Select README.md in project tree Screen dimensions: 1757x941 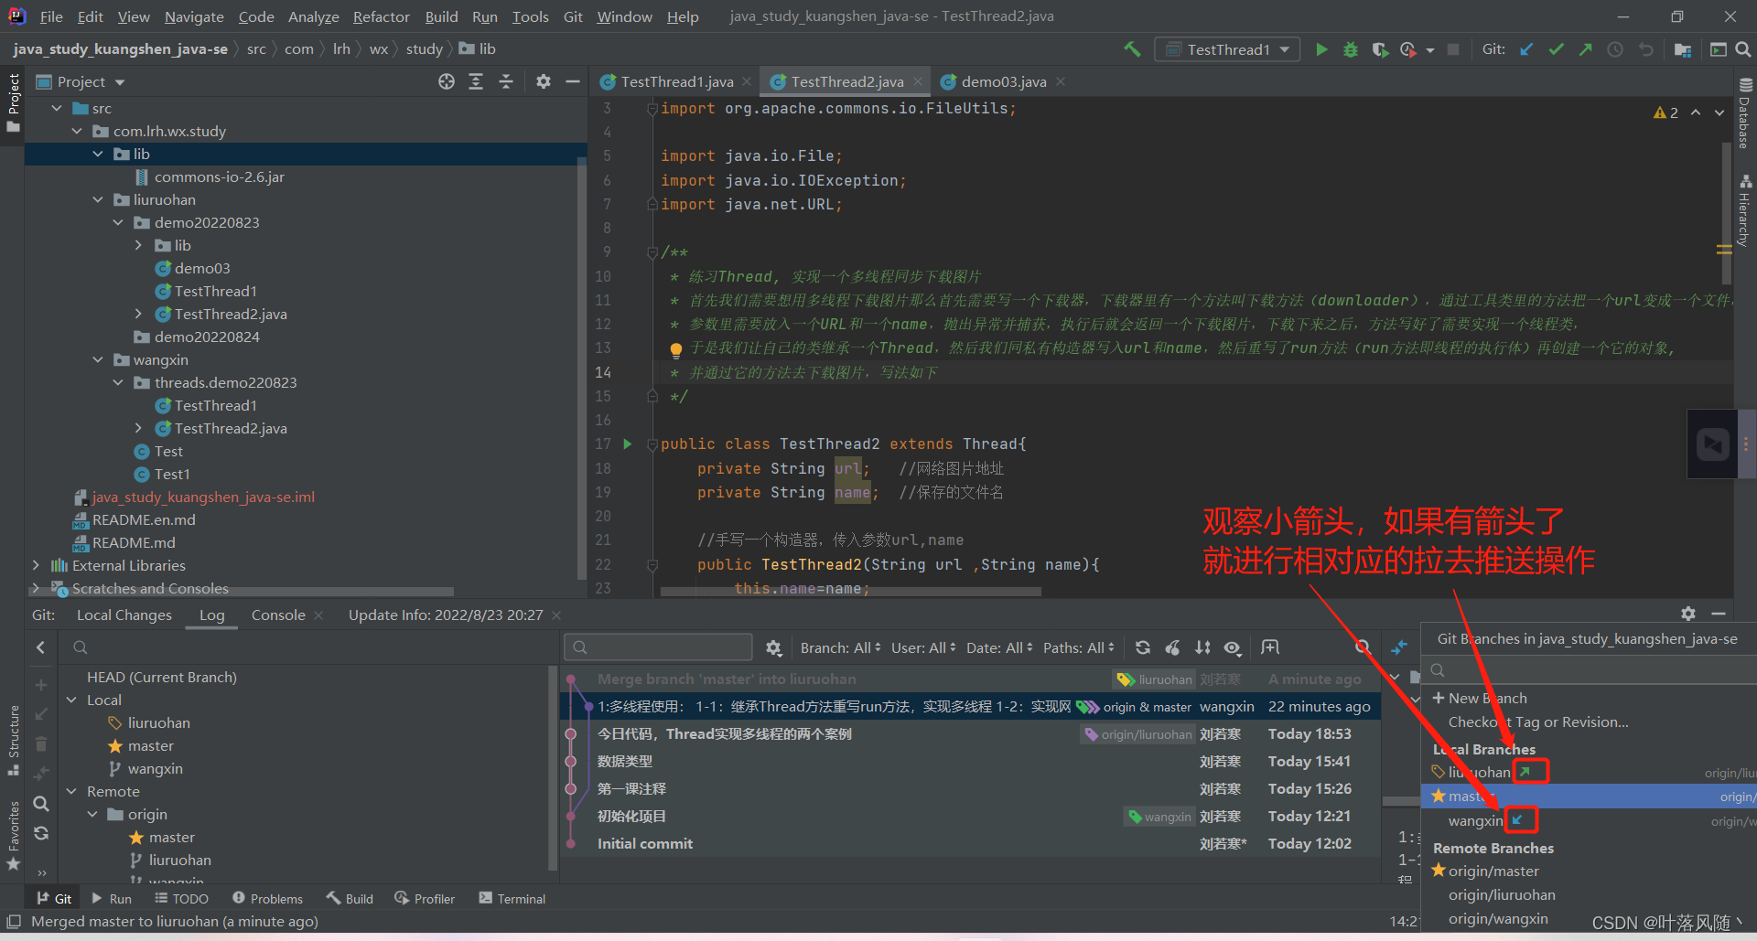134,542
